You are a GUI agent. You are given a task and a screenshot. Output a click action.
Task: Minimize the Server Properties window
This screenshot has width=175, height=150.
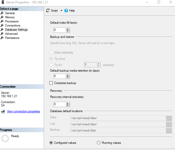click(147, 2)
